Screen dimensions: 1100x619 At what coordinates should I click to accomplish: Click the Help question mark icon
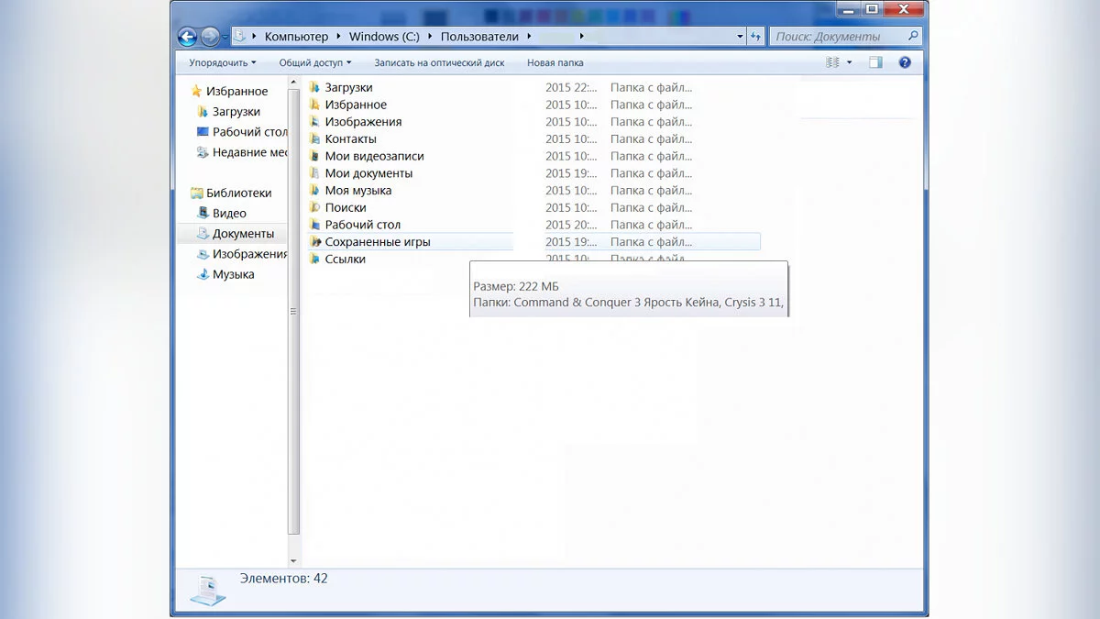click(905, 62)
